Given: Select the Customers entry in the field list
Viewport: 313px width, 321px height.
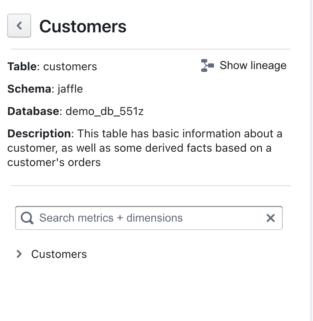Looking at the screenshot, I should tap(59, 254).
